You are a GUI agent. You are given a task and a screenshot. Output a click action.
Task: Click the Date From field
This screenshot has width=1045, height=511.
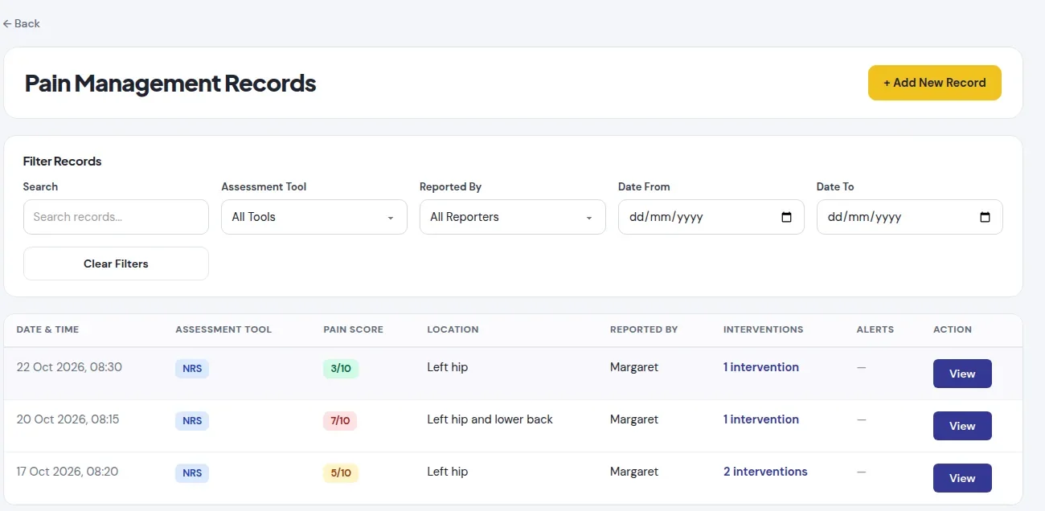tap(711, 217)
